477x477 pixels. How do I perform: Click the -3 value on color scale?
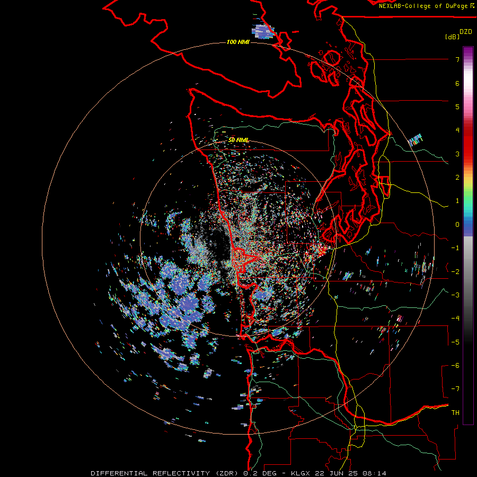(455, 295)
